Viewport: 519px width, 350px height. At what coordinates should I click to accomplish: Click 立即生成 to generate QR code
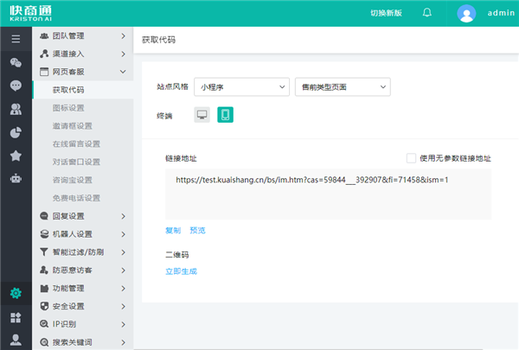pos(181,271)
